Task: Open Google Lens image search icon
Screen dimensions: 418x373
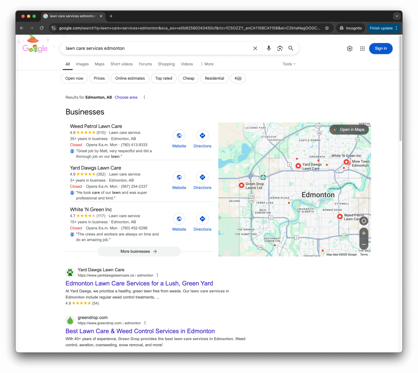Action: pyautogui.click(x=280, y=48)
